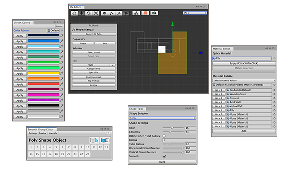Open the UV Editor window options menu
Viewport: 291px width, 170px height.
click(198, 6)
